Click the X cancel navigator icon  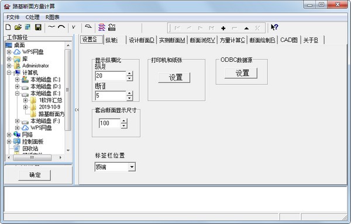tap(257, 28)
